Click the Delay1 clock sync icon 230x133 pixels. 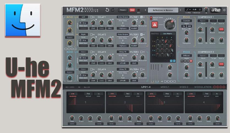tap(80, 23)
